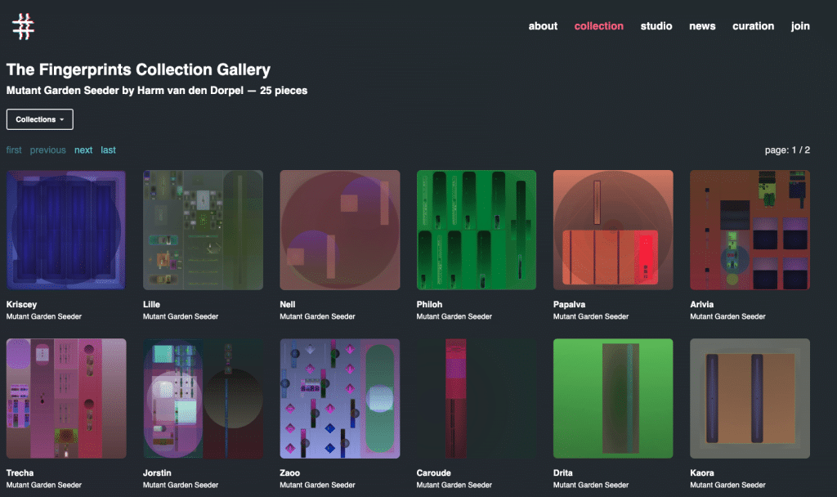Screen dimensions: 837x497
Task: Click the Jorstin title text
Action: (x=157, y=473)
